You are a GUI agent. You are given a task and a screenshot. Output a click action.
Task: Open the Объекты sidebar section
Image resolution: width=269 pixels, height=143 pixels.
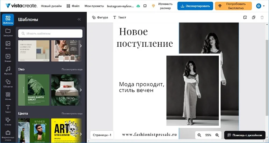pos(8,83)
